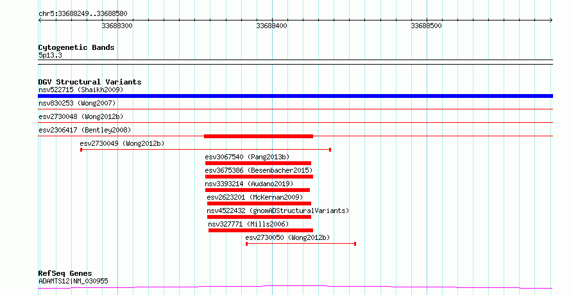
Task: Select the magenta ADAMTS12 gene line
Action: coord(295,287)
